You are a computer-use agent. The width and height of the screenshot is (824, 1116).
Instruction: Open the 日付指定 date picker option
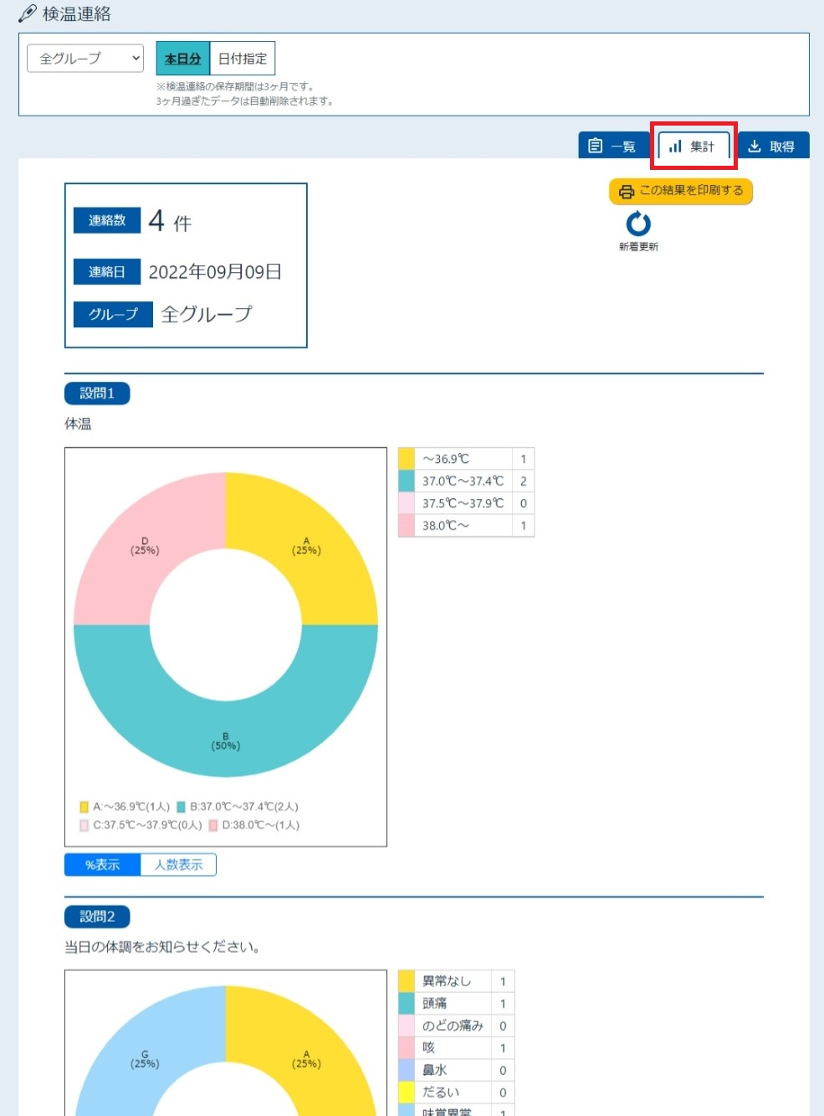point(243,59)
